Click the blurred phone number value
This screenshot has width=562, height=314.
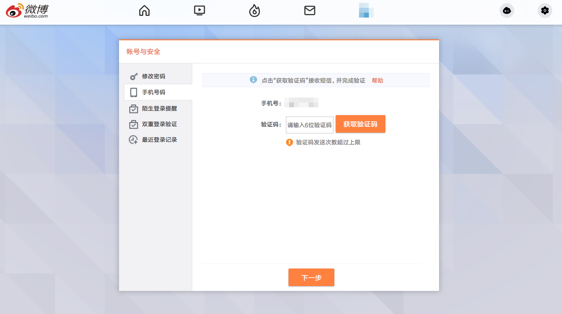pyautogui.click(x=301, y=102)
